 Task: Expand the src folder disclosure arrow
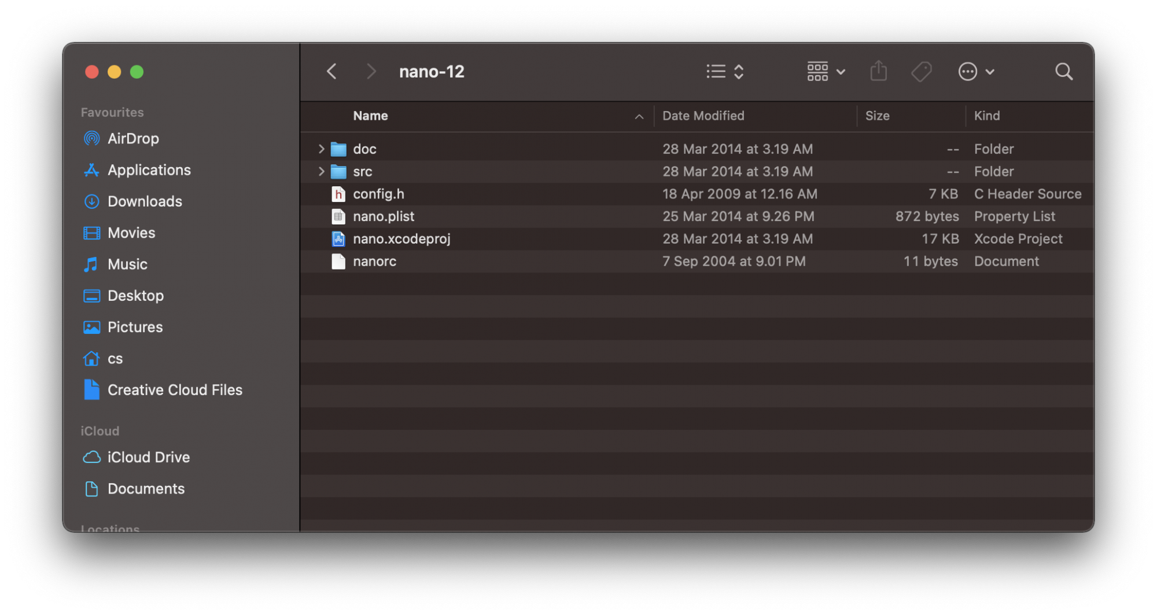(321, 171)
